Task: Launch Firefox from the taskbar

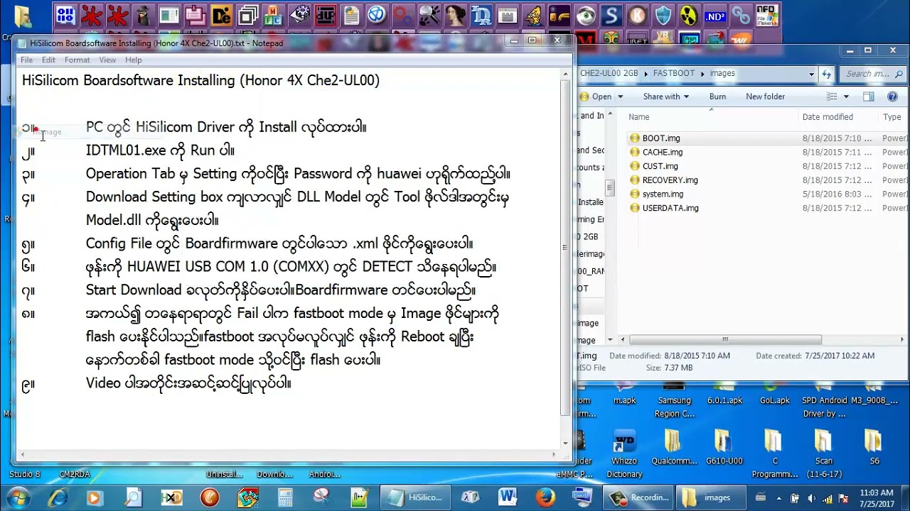Action: tap(545, 498)
